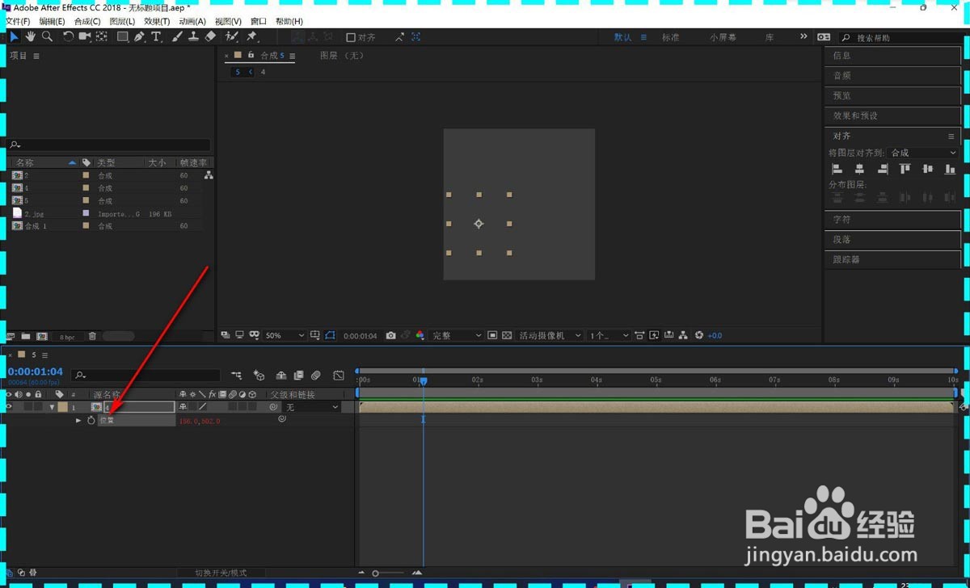Hide layer 1 with the eye toggle
The width and height of the screenshot is (970, 588).
10,407
